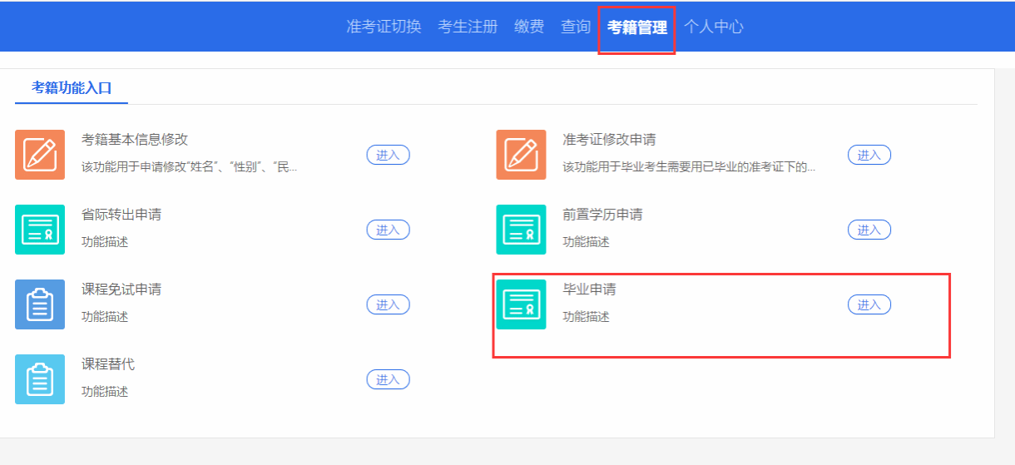Click the 课程替代 light blue clipboard icon
Screen dimensions: 1015x465
click(x=40, y=379)
